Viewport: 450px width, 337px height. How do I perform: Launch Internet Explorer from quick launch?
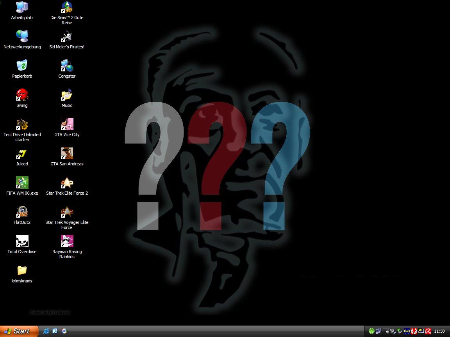[46, 331]
